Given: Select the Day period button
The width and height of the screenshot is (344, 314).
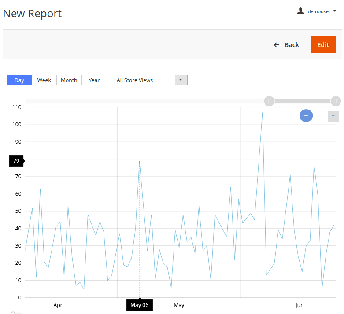Looking at the screenshot, I should pyautogui.click(x=19, y=80).
